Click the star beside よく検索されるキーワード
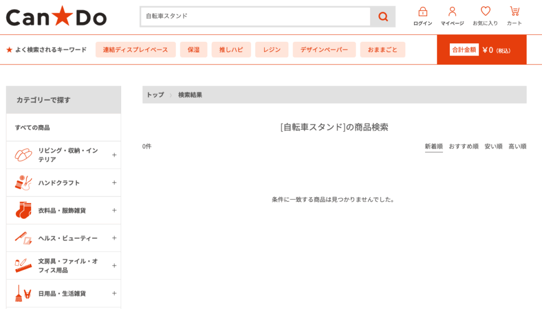Image resolution: width=542 pixels, height=309 pixels. [10, 50]
